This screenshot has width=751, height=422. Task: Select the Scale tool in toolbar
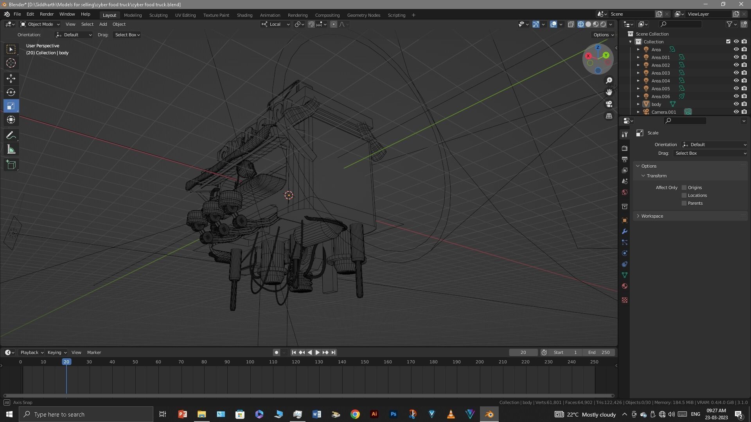tap(11, 106)
